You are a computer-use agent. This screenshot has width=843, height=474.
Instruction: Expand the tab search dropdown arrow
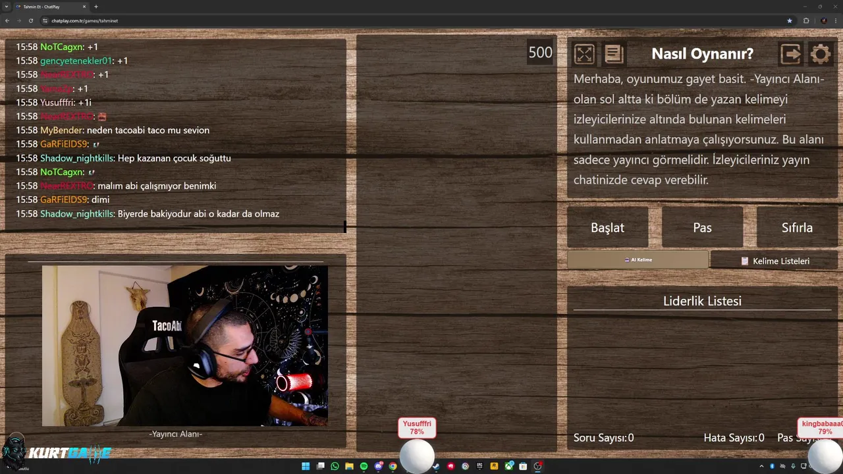click(6, 7)
